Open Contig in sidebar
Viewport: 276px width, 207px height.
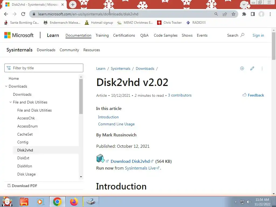pyautogui.click(x=23, y=142)
